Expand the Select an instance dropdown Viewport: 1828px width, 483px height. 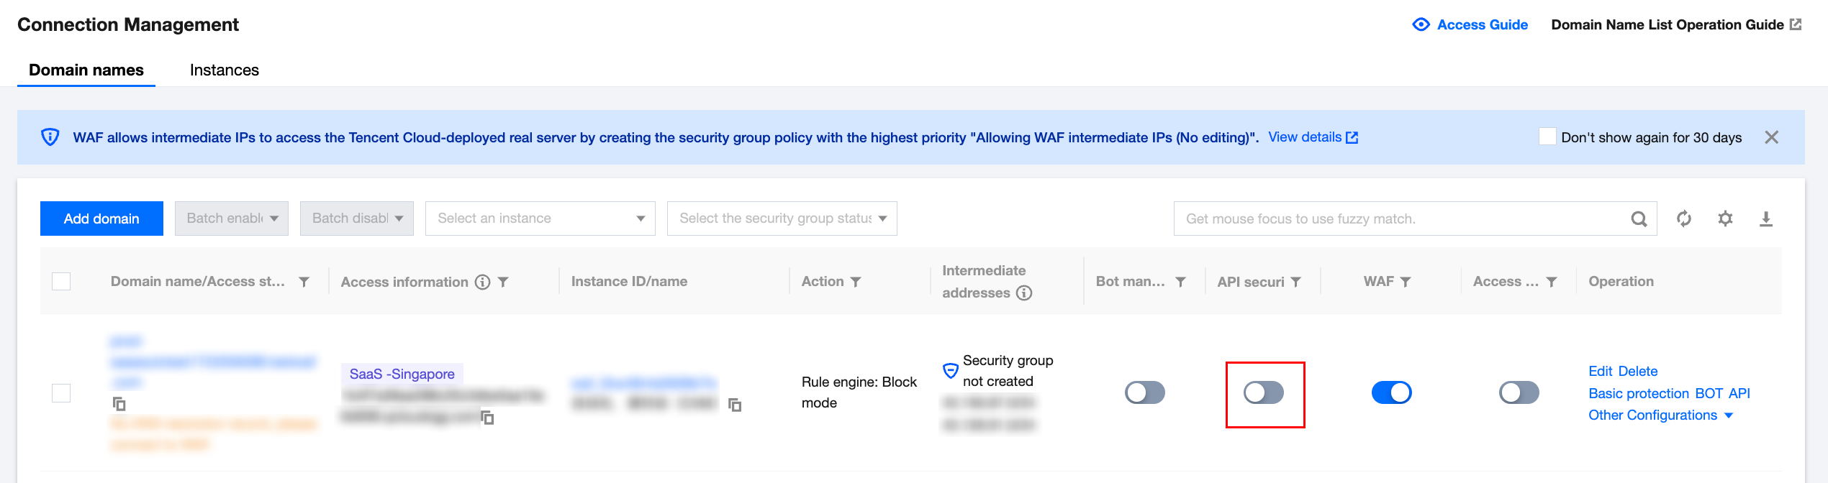coord(540,218)
